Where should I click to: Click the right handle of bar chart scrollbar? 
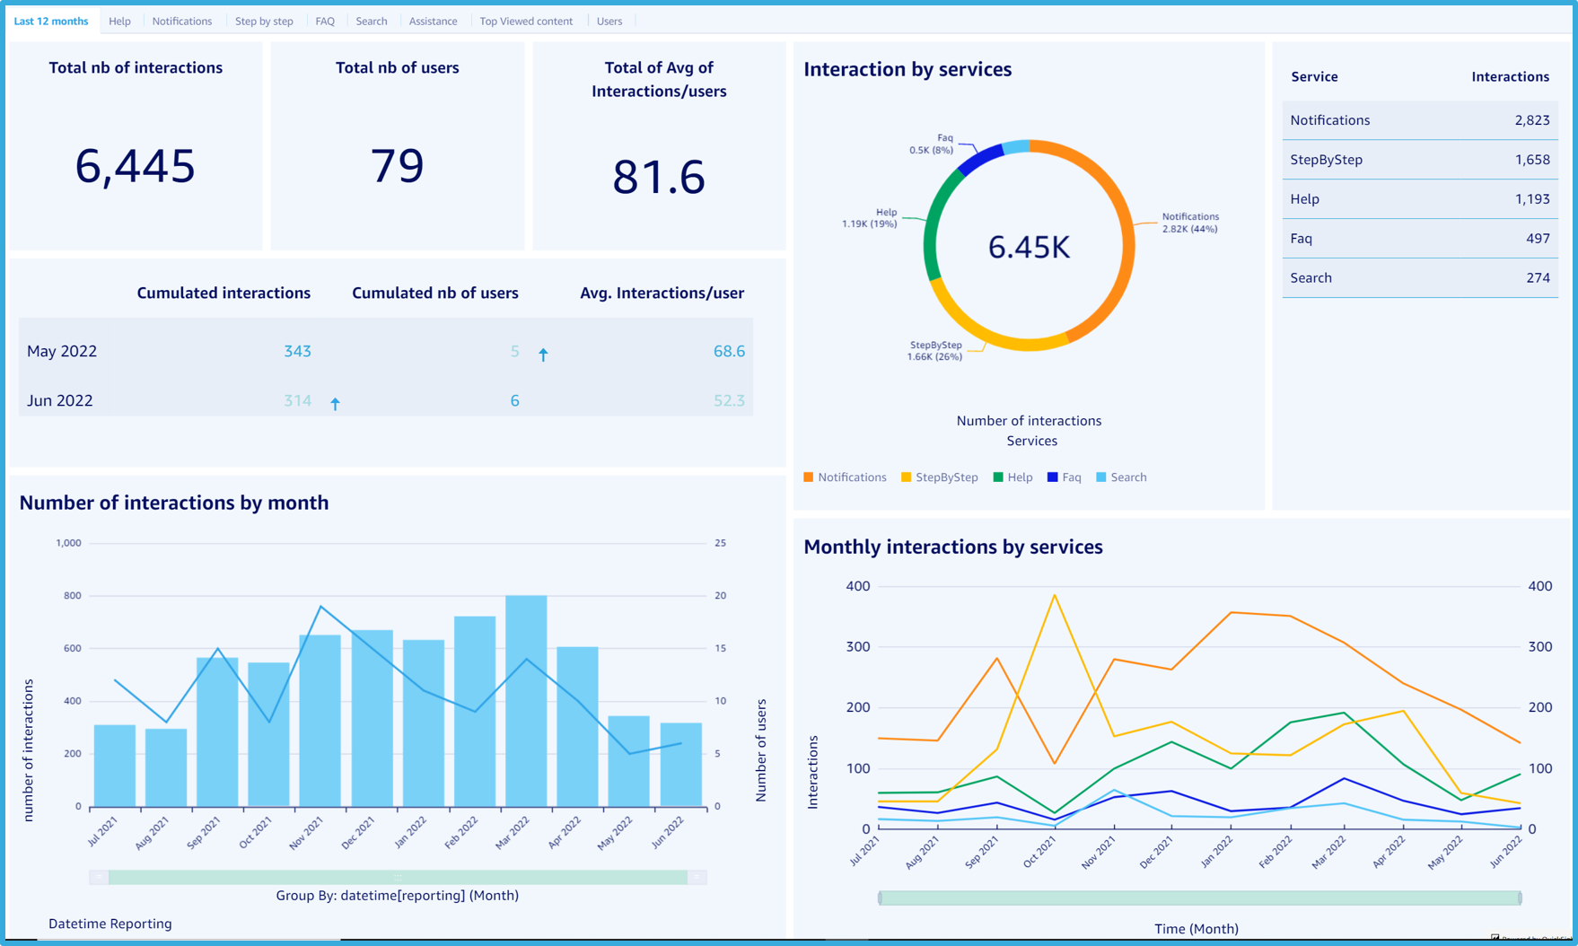coord(697,877)
